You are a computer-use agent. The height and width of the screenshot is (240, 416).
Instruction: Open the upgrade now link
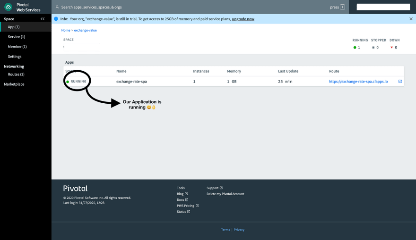243,19
